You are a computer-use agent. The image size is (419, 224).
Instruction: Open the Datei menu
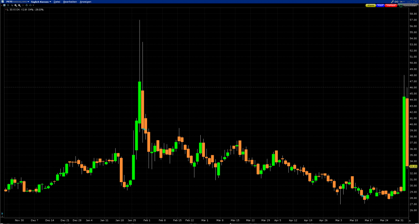[57, 2]
